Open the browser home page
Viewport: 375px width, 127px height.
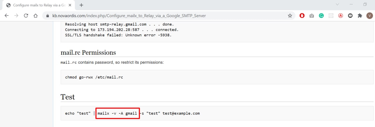[35, 16]
